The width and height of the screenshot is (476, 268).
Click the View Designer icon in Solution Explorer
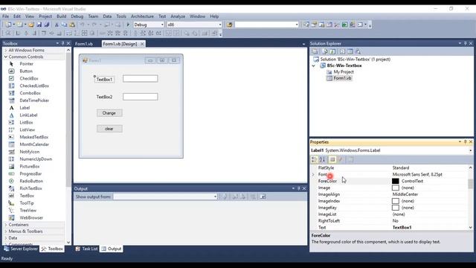[x=350, y=51]
